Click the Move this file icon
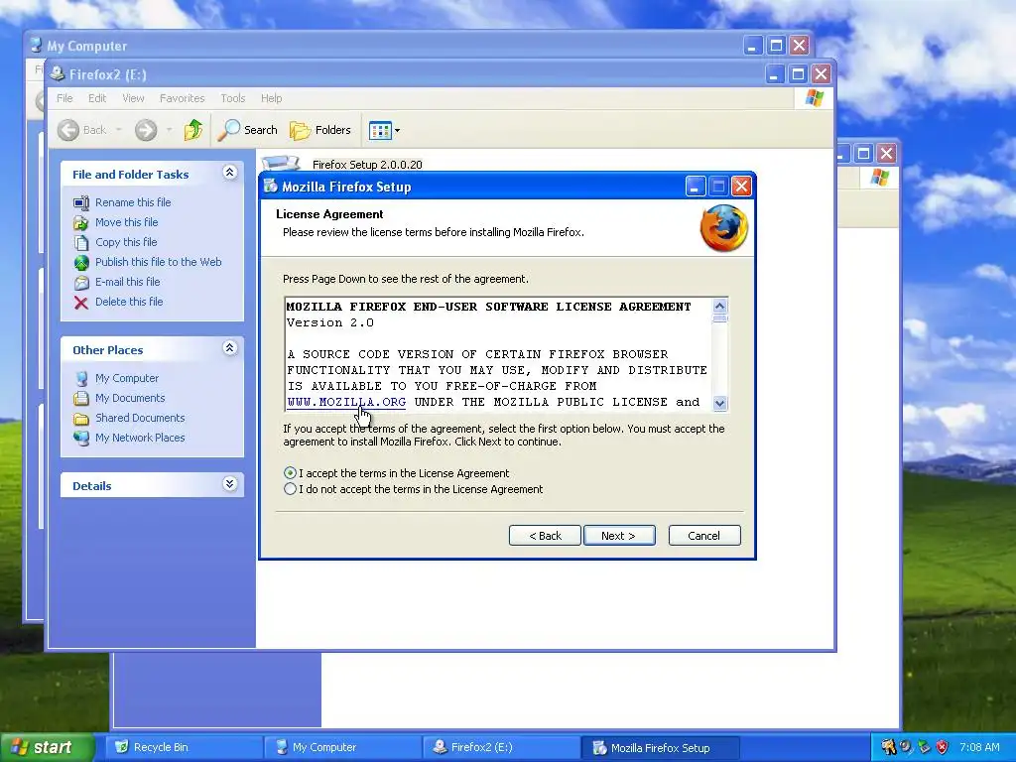This screenshot has height=762, width=1016. (81, 223)
